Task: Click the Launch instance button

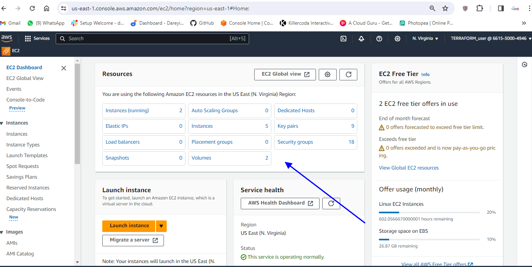Action: [x=129, y=226]
